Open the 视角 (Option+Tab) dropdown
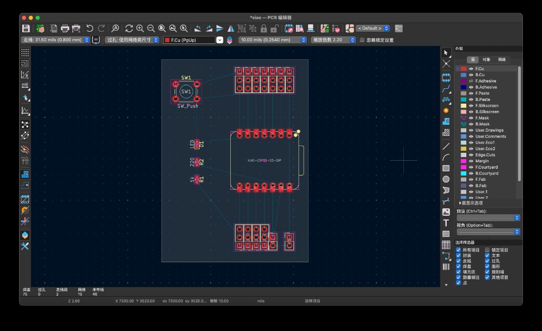Viewport: 542px width, 331px height. [488, 232]
